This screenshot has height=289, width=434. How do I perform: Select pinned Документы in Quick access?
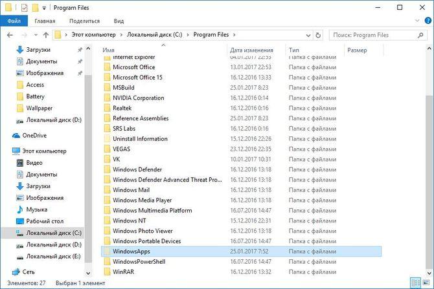pyautogui.click(x=41, y=61)
